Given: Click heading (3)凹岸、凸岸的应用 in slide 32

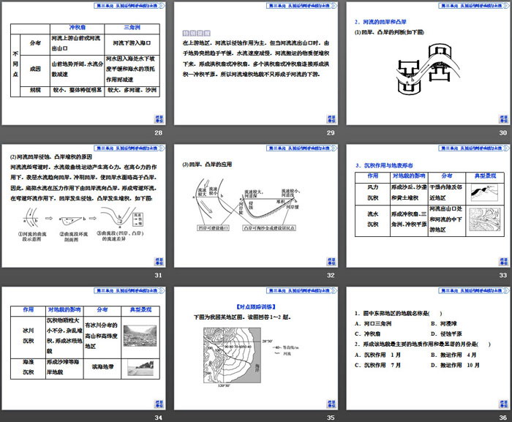Looking at the screenshot, I should coord(207,165).
